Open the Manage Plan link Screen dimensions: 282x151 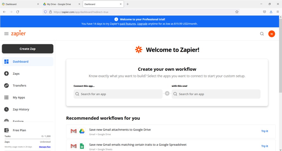pos(45,147)
